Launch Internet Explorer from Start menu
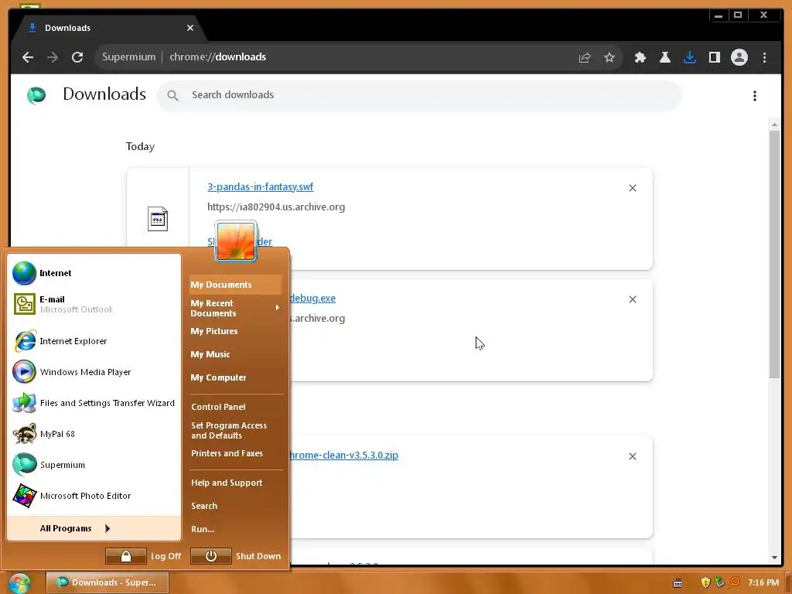The height and width of the screenshot is (594, 792). (94, 341)
